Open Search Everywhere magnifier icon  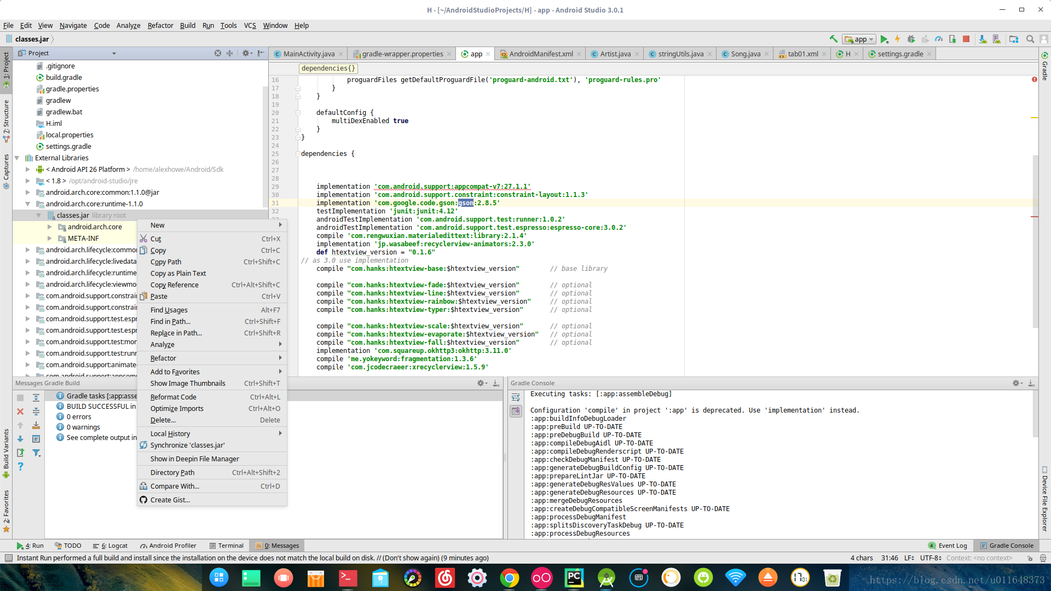pyautogui.click(x=1030, y=39)
